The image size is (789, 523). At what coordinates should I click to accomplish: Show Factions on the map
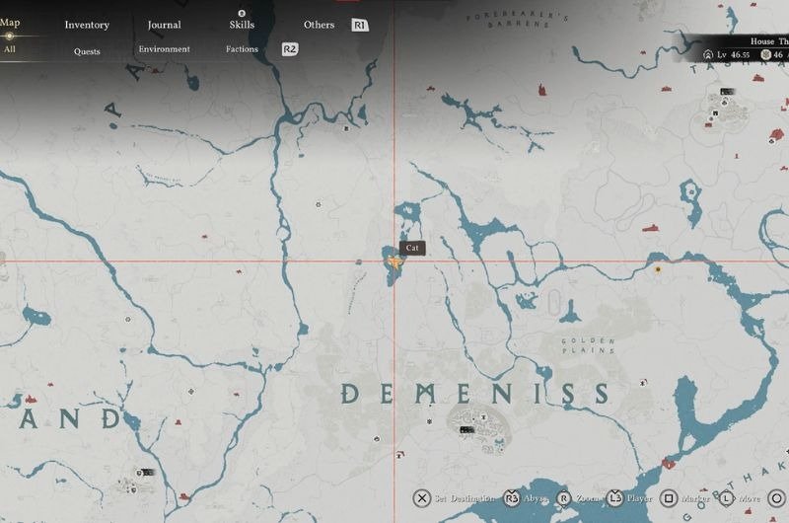(242, 49)
